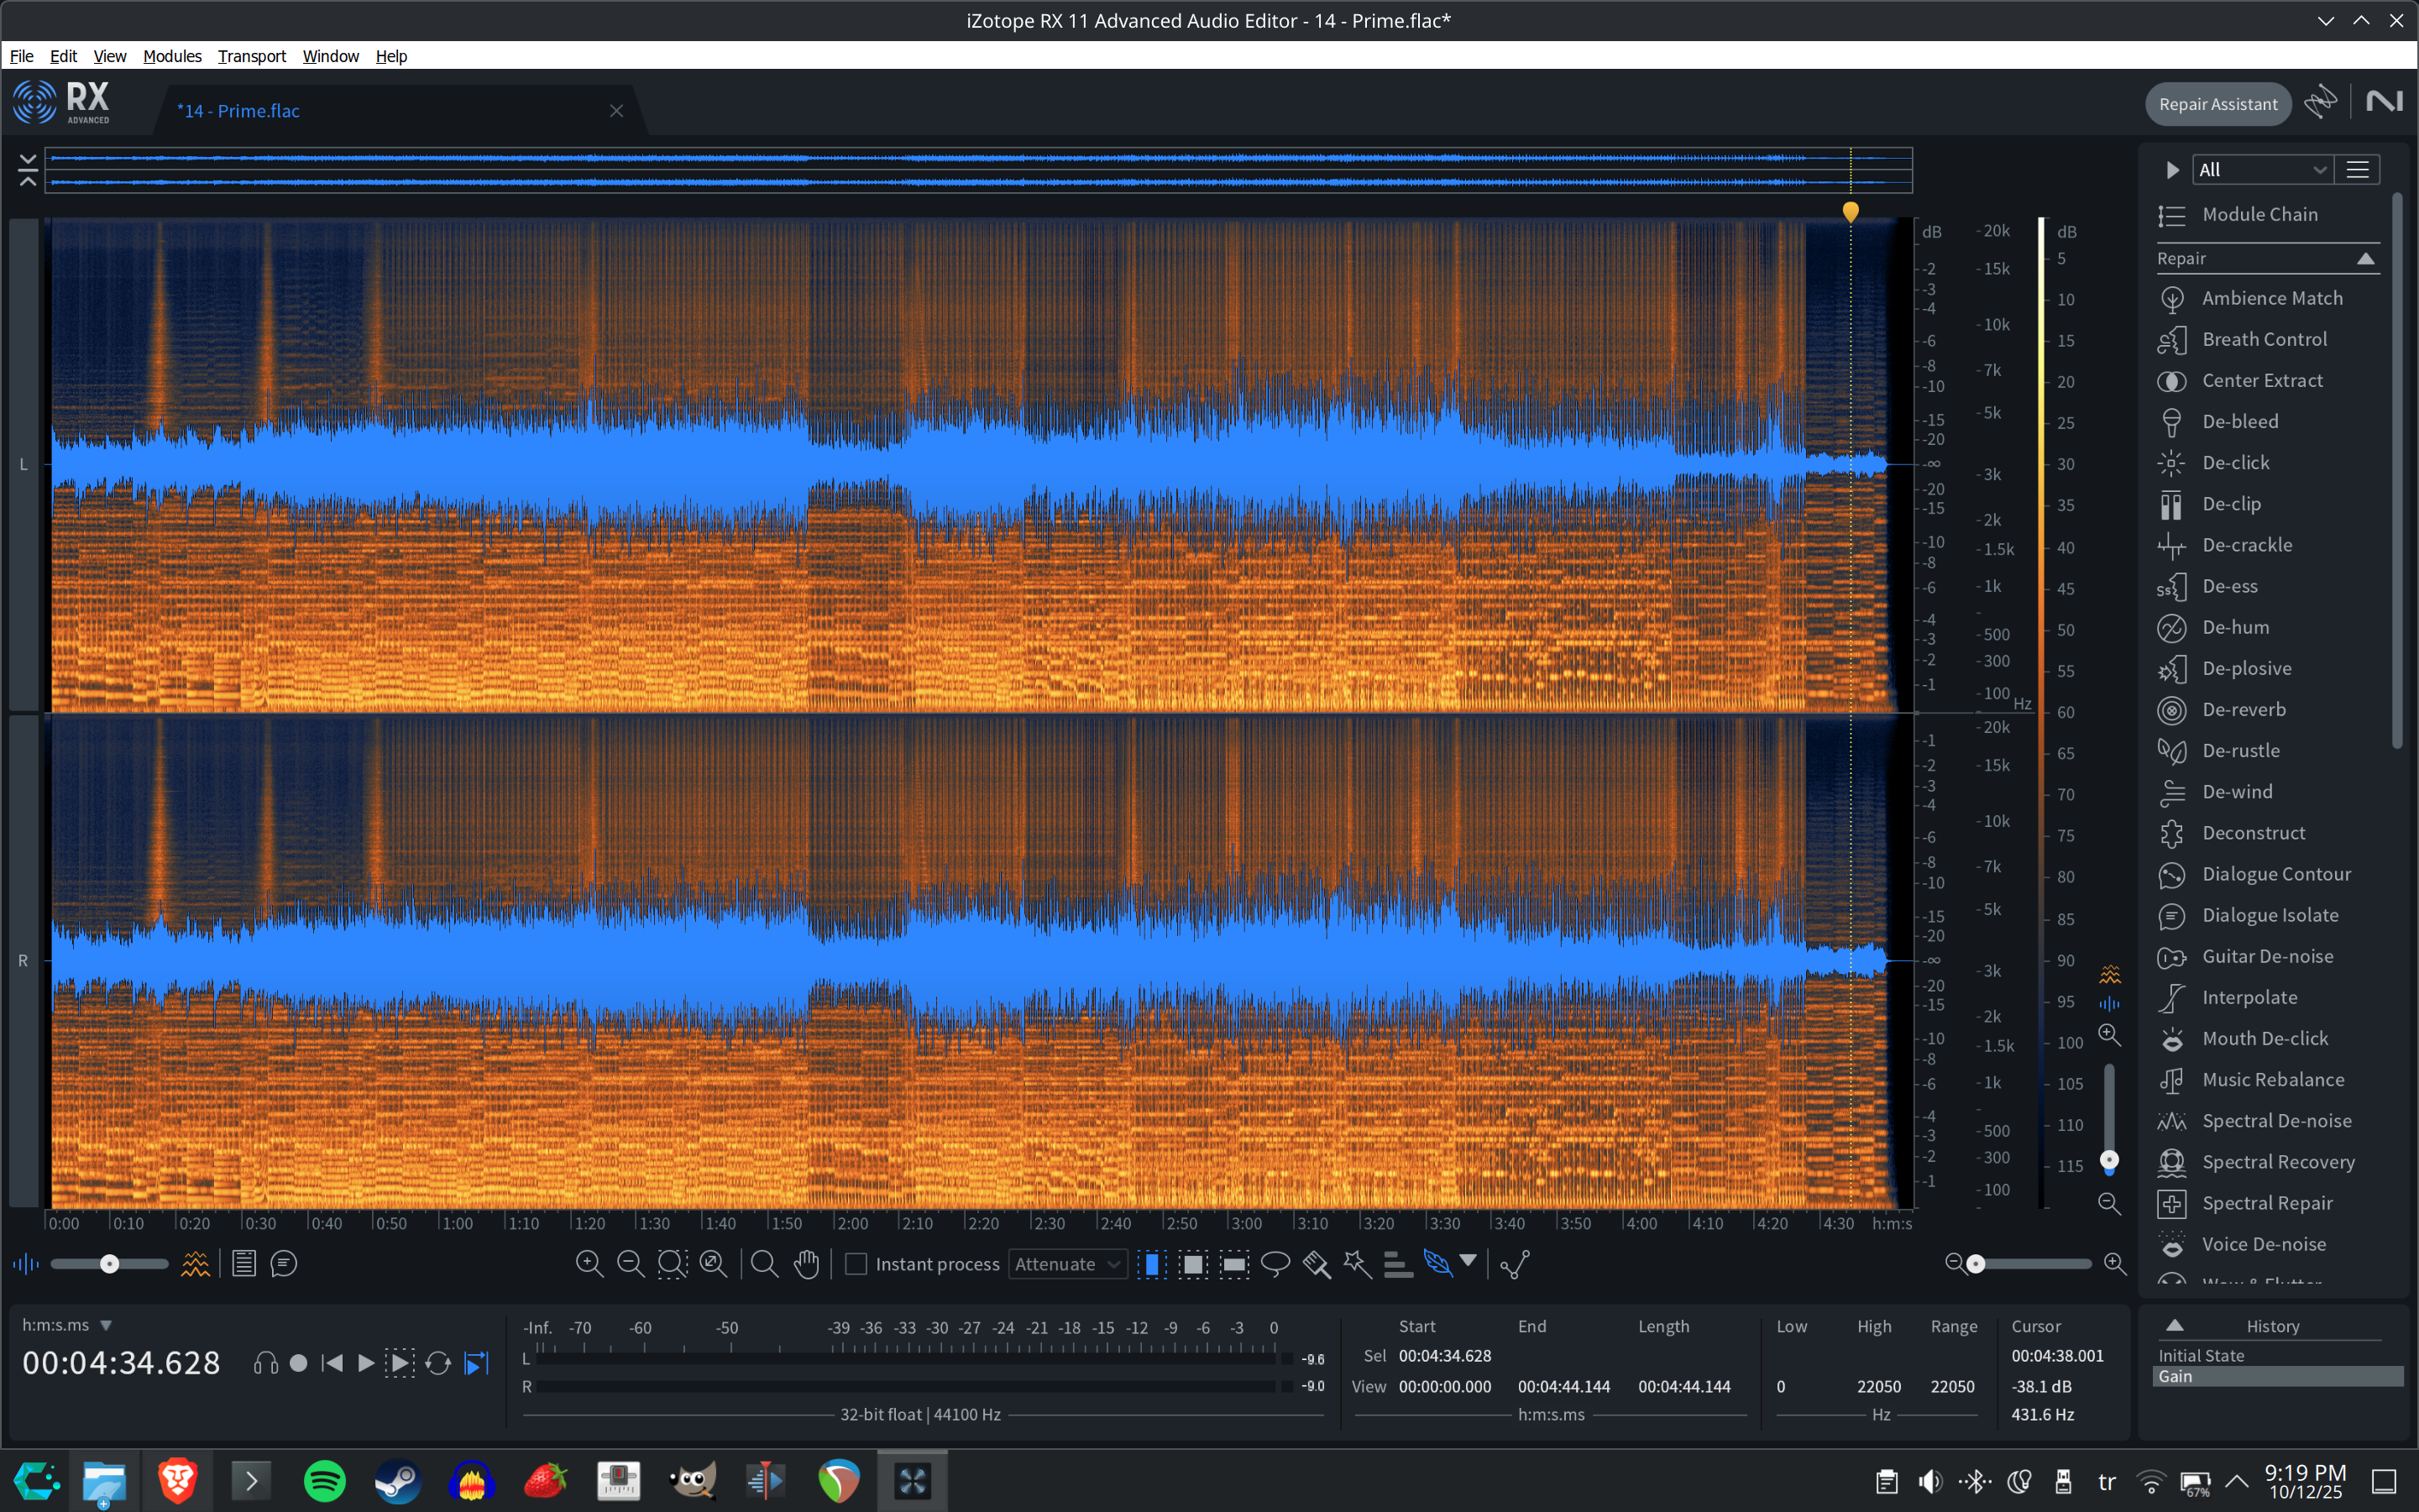Screen dimensions: 2419x1512
Task: Select the Frequency selection tool
Action: 1234,1264
